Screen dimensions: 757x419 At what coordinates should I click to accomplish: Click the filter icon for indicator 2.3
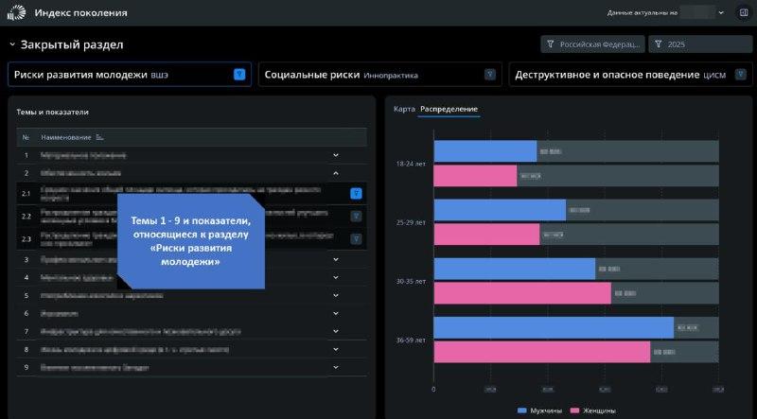(x=356, y=238)
